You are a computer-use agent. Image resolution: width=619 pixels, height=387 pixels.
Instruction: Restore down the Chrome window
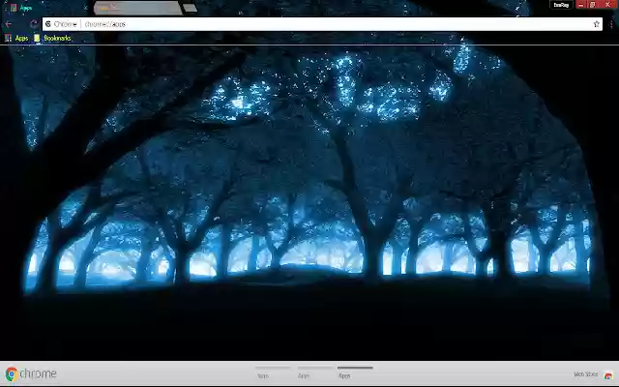[593, 5]
